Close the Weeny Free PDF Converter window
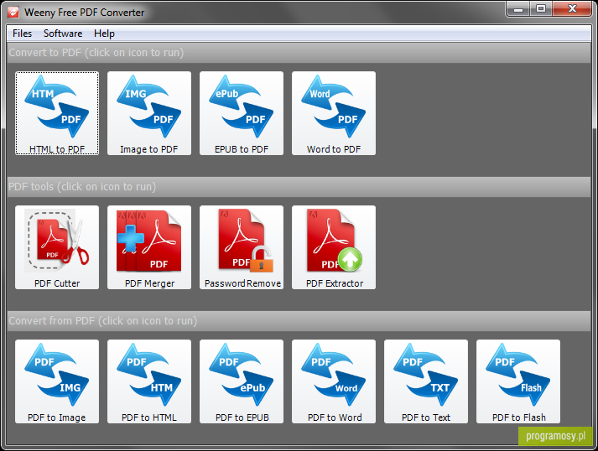This screenshot has height=451, width=598. (x=572, y=8)
